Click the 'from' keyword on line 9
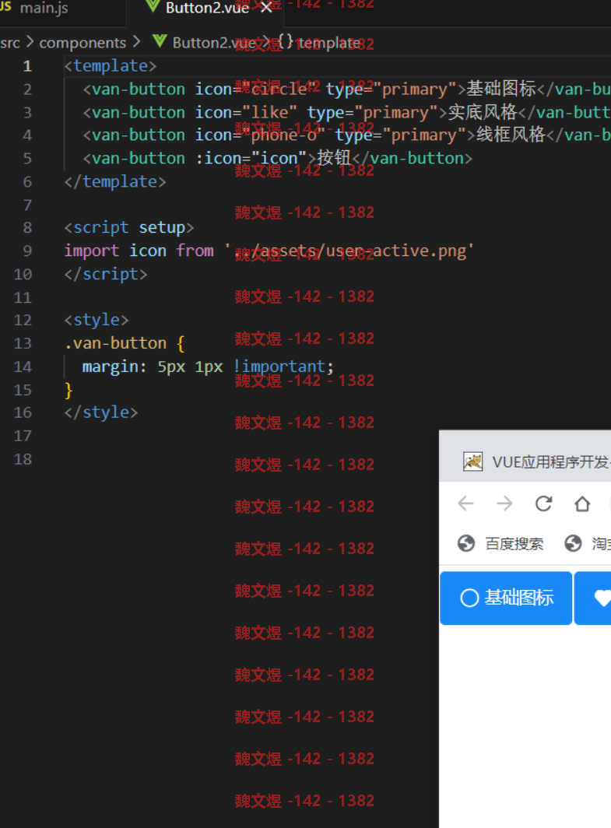The image size is (611, 828). pos(195,251)
